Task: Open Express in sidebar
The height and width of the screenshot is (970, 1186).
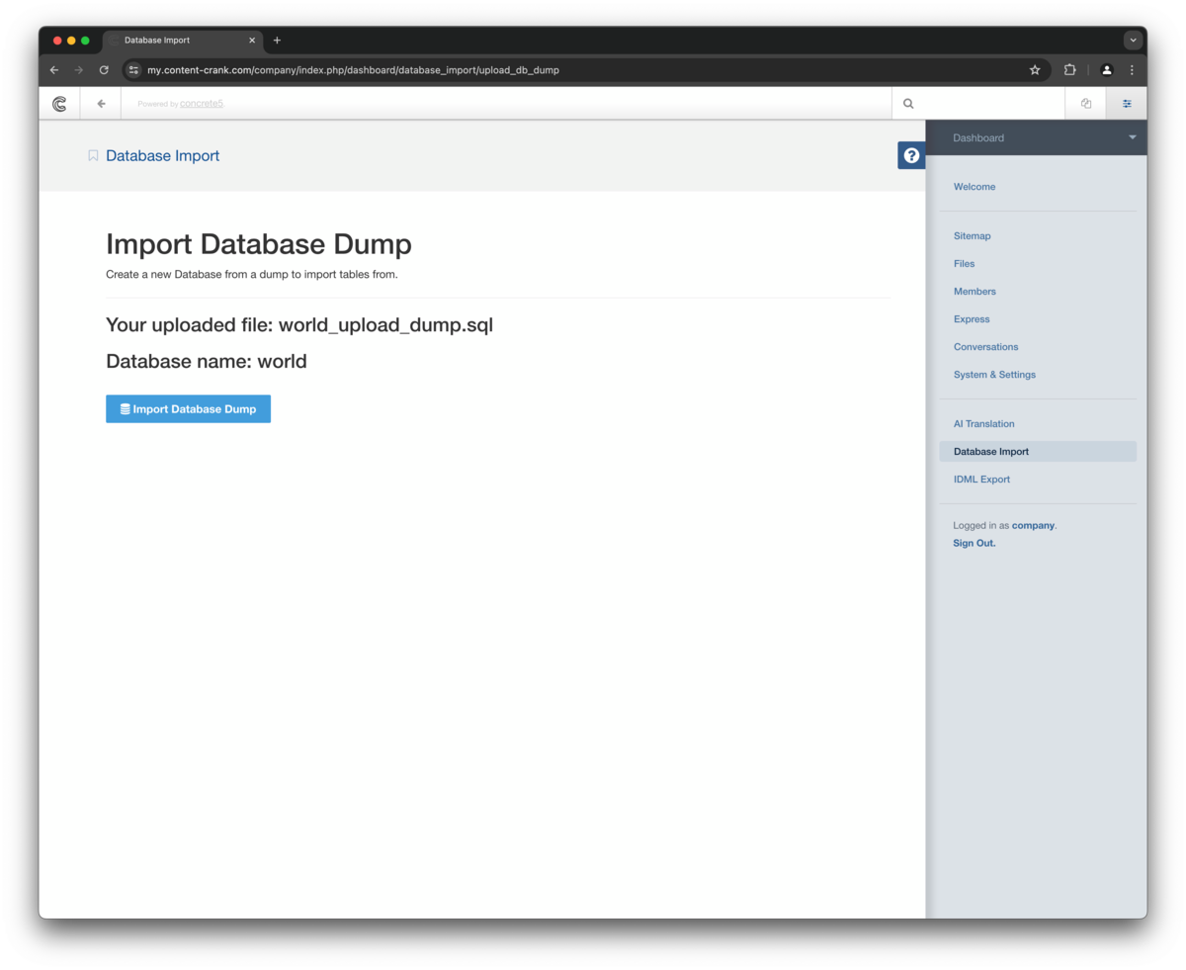Action: (972, 319)
